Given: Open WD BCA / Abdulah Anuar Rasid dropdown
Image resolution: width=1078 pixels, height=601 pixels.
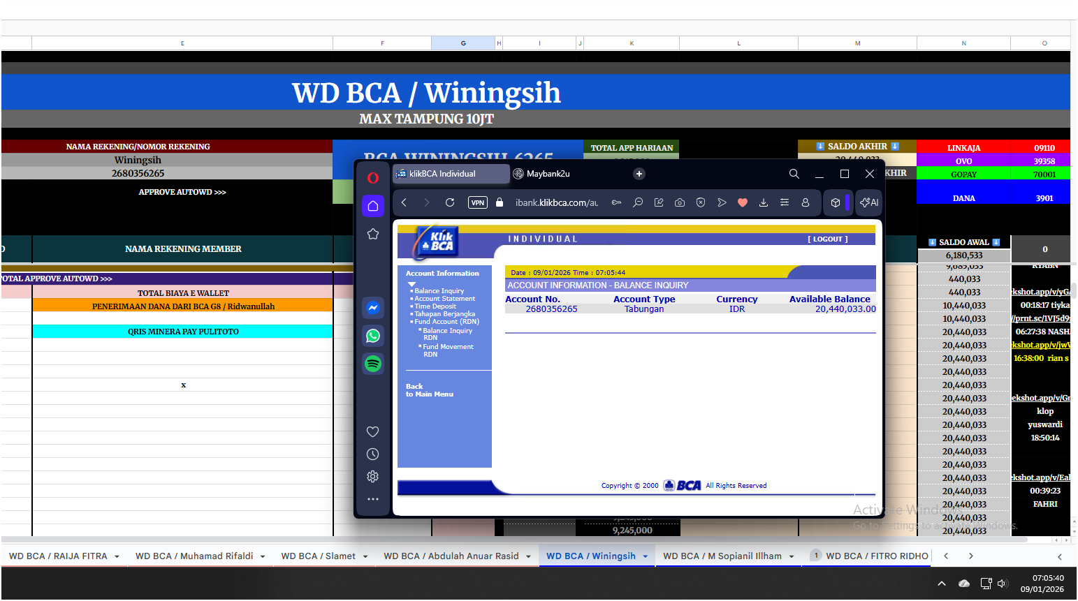Looking at the screenshot, I should pos(529,557).
